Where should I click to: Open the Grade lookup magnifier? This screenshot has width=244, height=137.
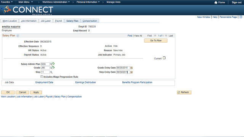pyautogui.click(x=51, y=68)
